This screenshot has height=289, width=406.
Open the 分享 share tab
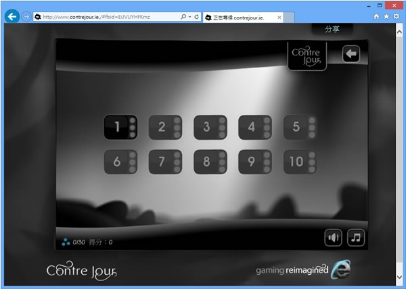pyautogui.click(x=332, y=29)
